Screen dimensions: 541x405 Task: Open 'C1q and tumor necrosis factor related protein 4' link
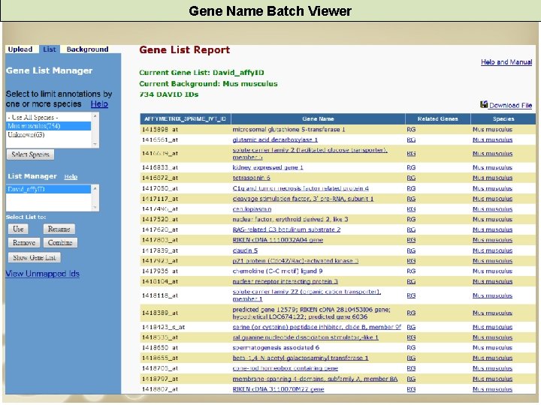pyautogui.click(x=301, y=188)
